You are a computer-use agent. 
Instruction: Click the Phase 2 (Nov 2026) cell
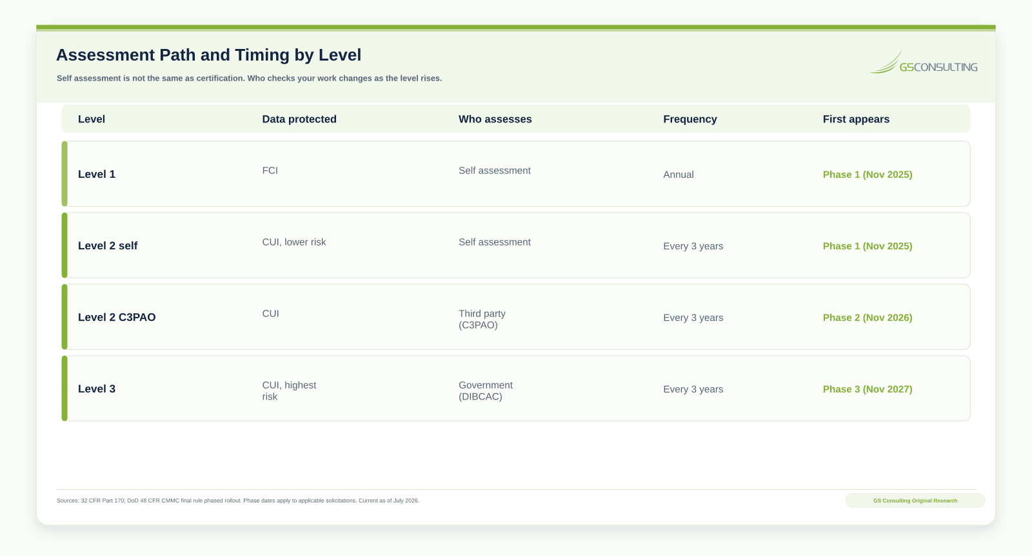868,318
